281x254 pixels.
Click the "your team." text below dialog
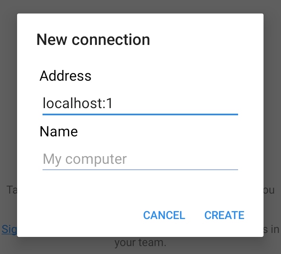(140, 242)
